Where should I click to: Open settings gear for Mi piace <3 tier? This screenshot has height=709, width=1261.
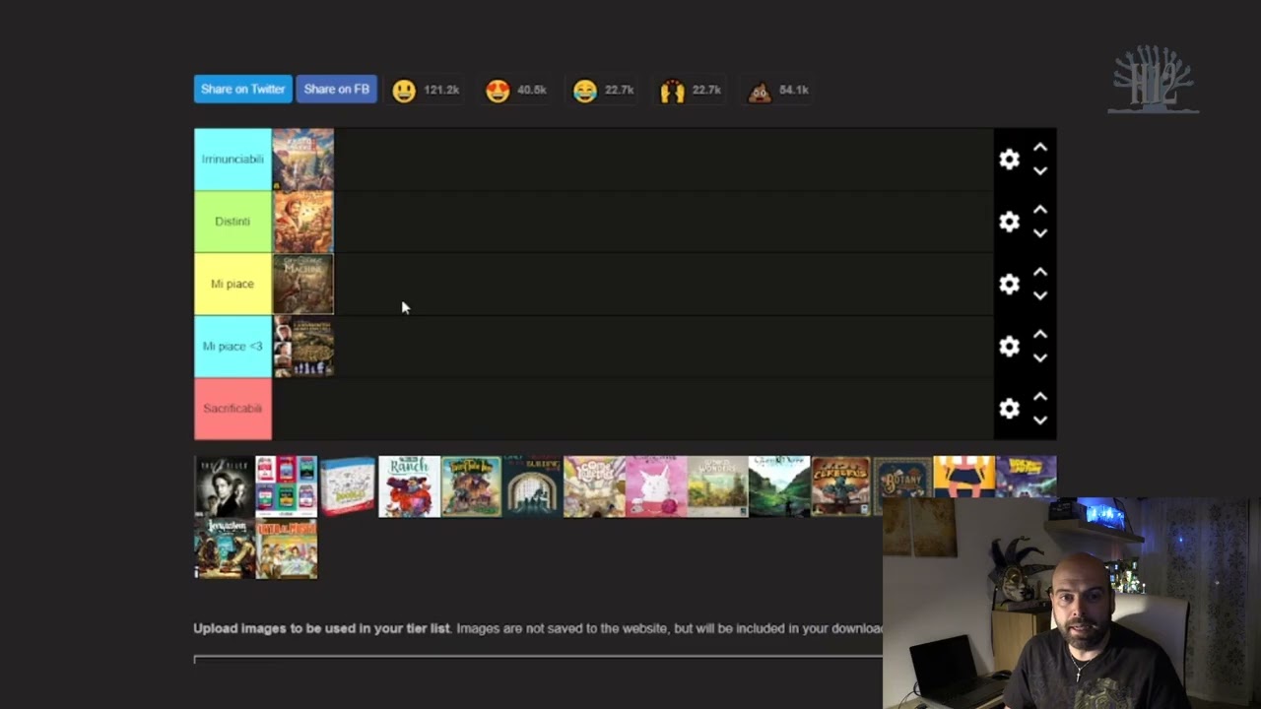1009,347
